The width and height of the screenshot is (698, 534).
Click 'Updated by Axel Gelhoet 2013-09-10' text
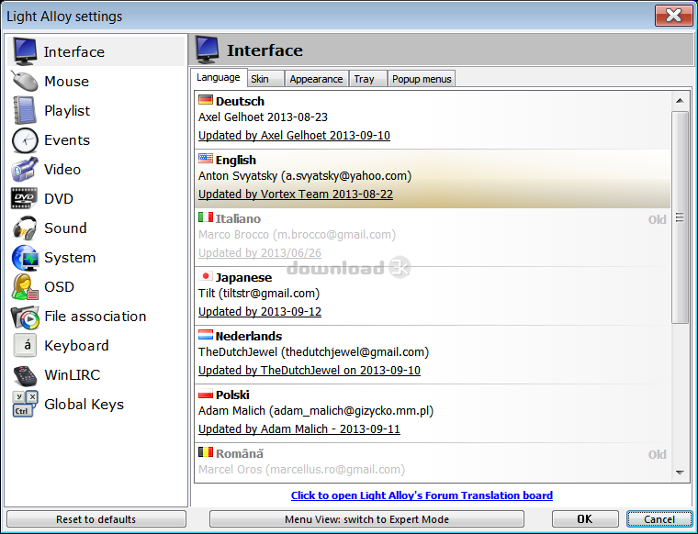294,135
